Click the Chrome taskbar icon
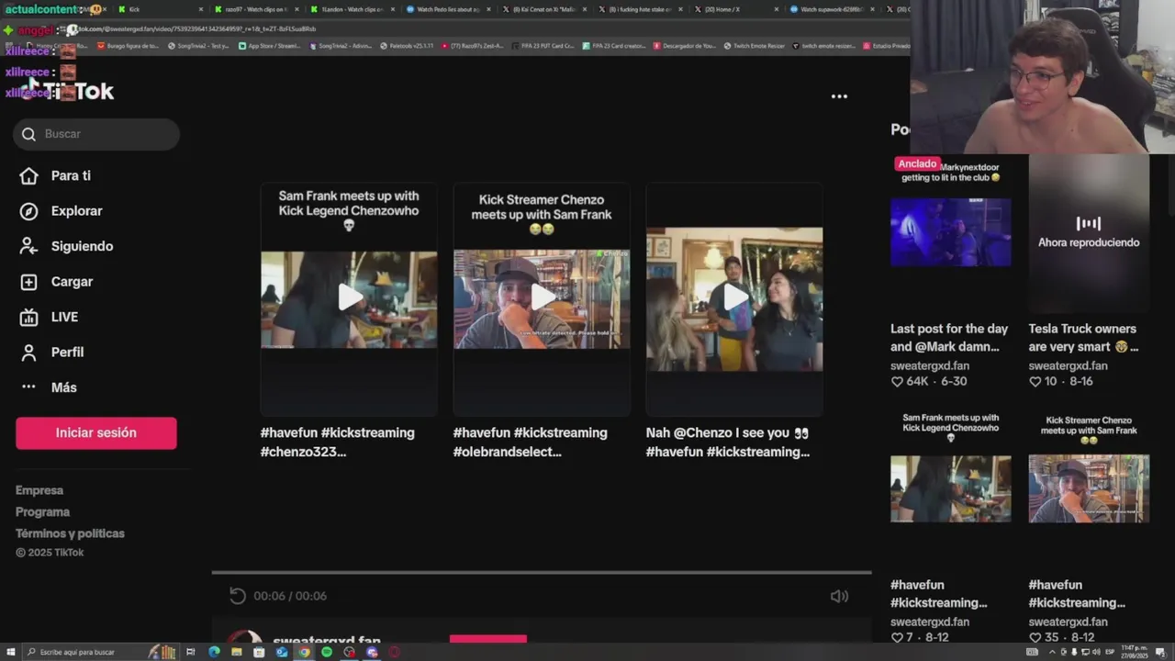This screenshot has width=1175, height=661. [304, 652]
